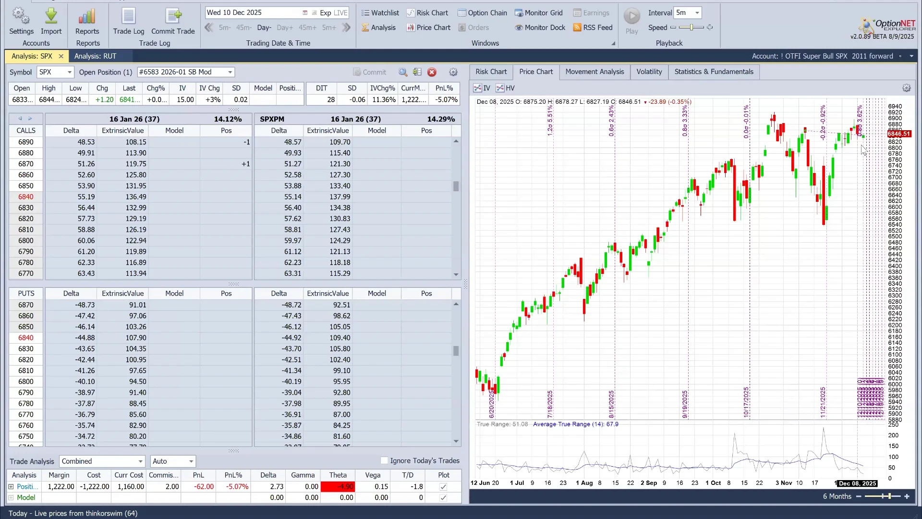
Task: Click the Day+ time step button
Action: 285,27
